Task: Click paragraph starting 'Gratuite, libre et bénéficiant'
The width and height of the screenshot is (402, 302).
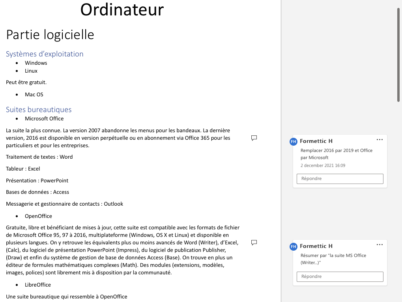Action: point(123,250)
